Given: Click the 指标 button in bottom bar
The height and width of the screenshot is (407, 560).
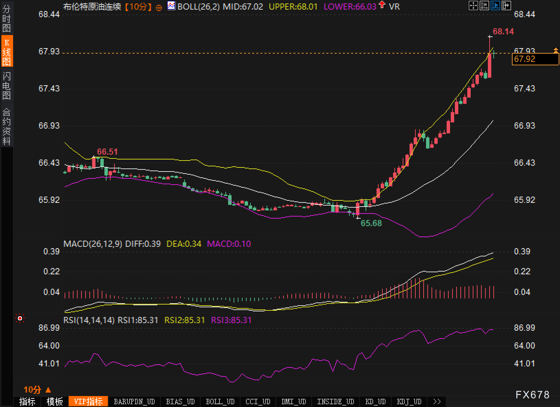Looking at the screenshot, I should pos(27,401).
